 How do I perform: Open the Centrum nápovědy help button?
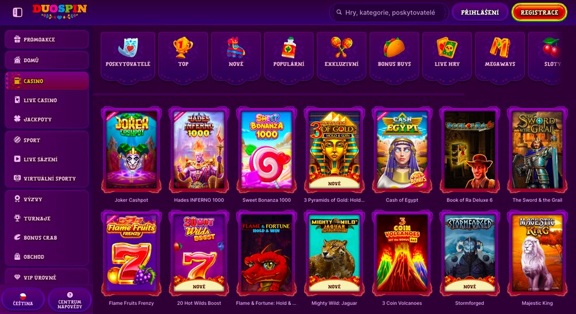coord(70,299)
